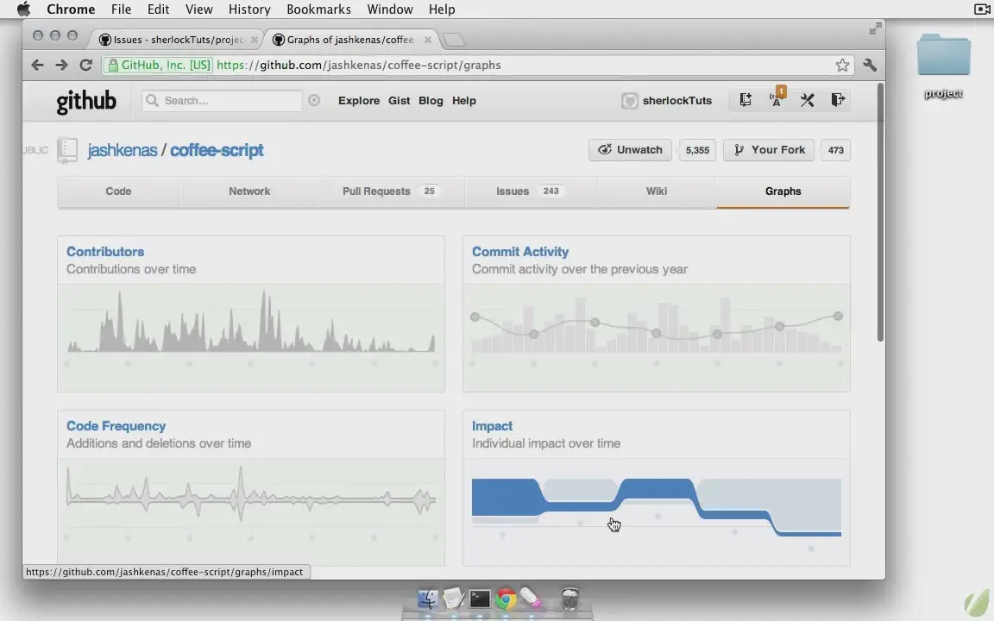This screenshot has height=621, width=994.
Task: Close the Graphs of jashkenas tab
Action: [x=428, y=40]
